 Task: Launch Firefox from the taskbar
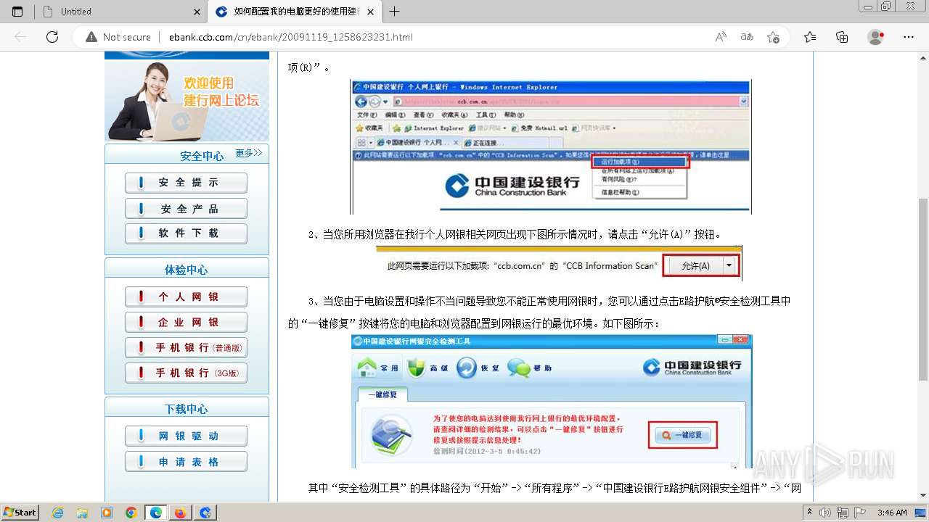[180, 513]
